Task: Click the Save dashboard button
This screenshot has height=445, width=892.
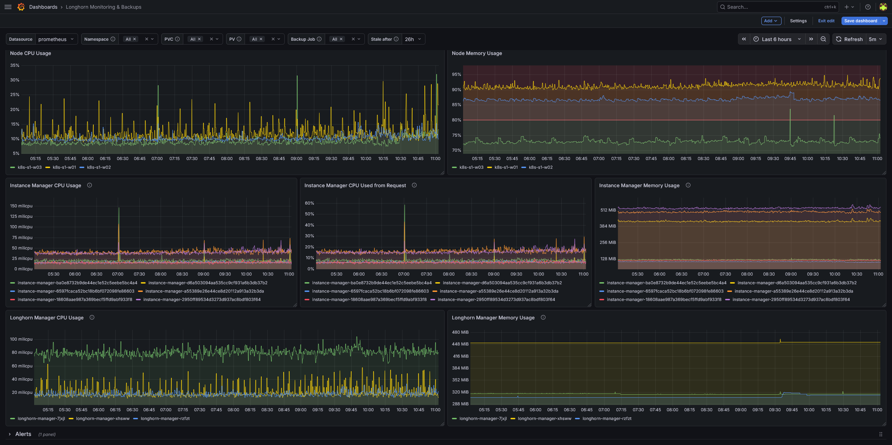Action: pos(861,21)
